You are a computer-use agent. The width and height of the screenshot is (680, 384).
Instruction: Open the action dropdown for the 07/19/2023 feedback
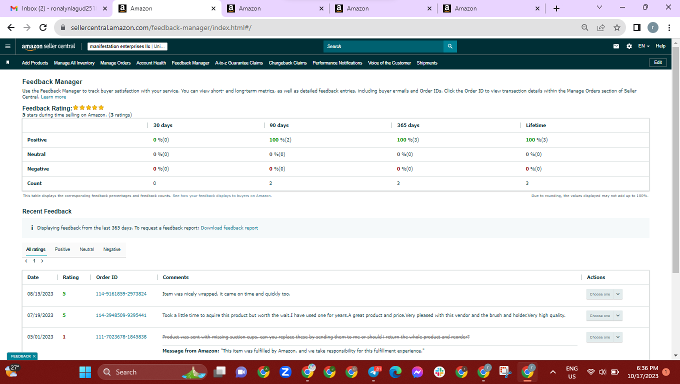604,315
